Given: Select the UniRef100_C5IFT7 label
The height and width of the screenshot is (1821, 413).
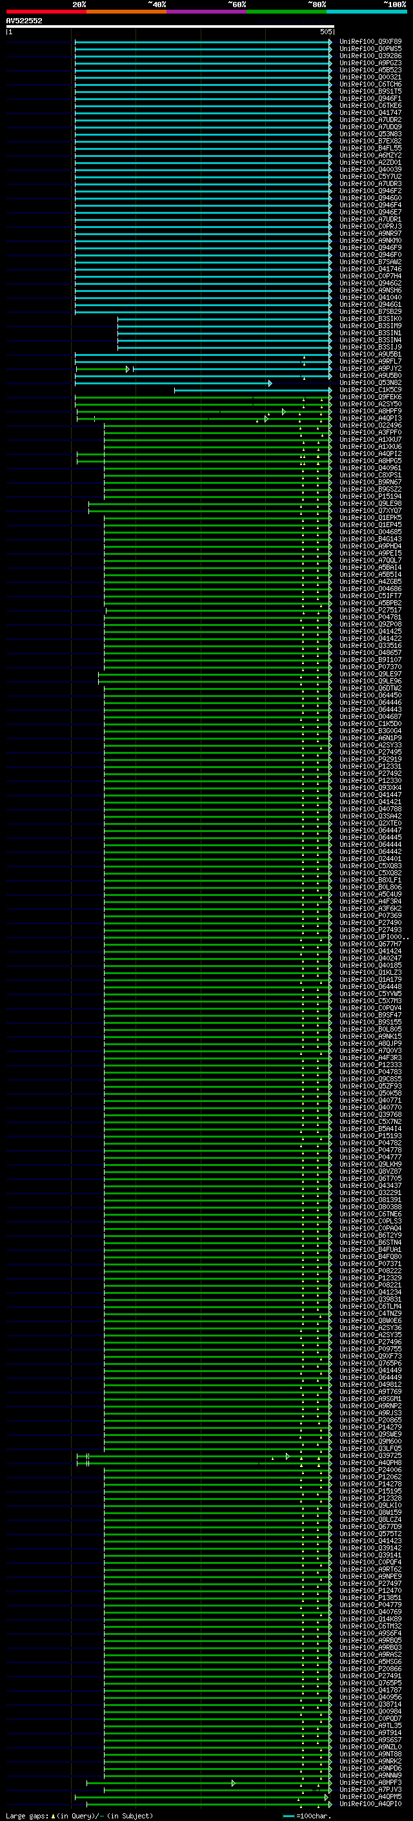Looking at the screenshot, I should [x=370, y=595].
